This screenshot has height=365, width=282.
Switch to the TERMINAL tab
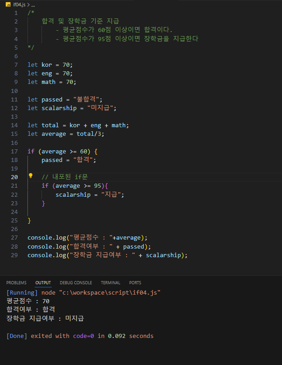coord(110,282)
